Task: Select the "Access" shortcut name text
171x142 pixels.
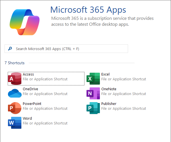Action: 28,74
